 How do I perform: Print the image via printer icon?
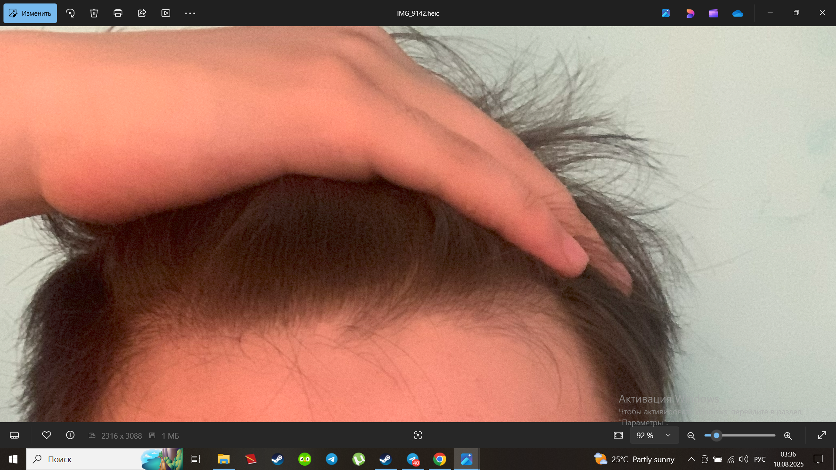tap(118, 13)
